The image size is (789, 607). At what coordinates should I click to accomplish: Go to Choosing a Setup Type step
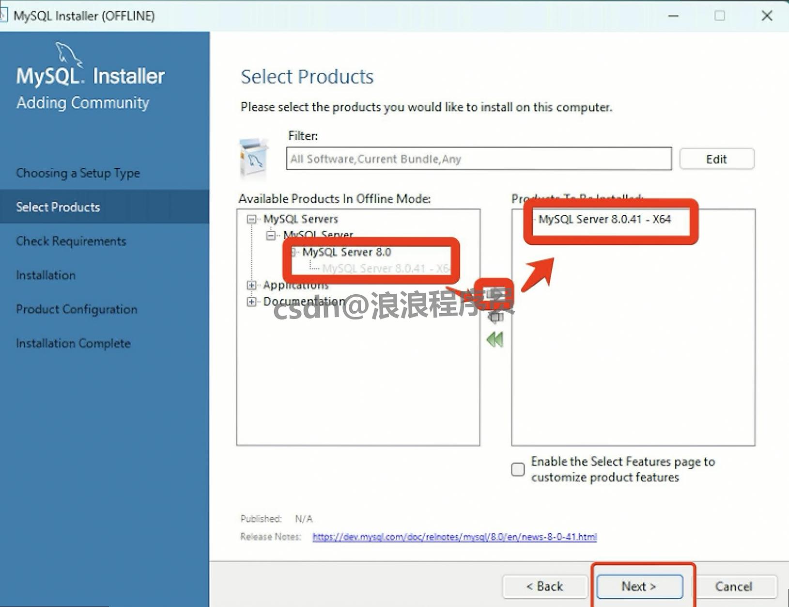(x=78, y=173)
